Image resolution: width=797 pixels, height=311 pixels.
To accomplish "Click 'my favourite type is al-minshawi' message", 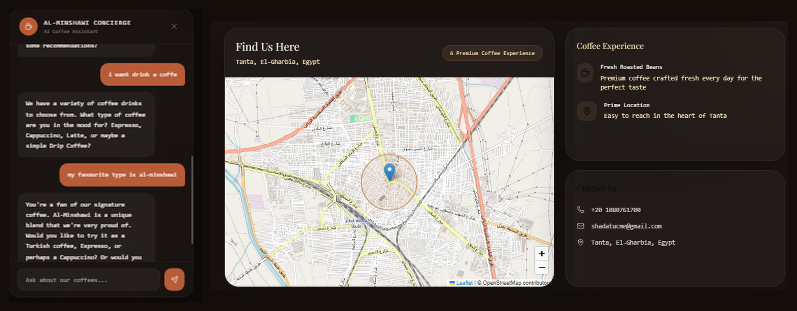I will pos(122,175).
